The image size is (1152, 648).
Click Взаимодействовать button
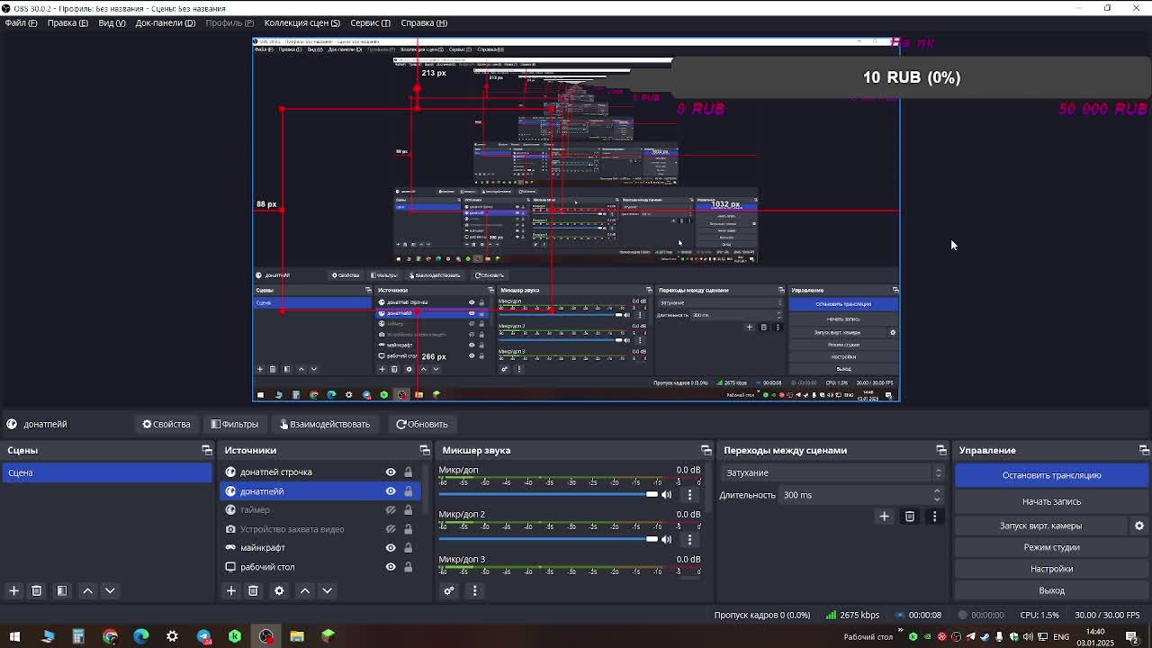pyautogui.click(x=325, y=424)
